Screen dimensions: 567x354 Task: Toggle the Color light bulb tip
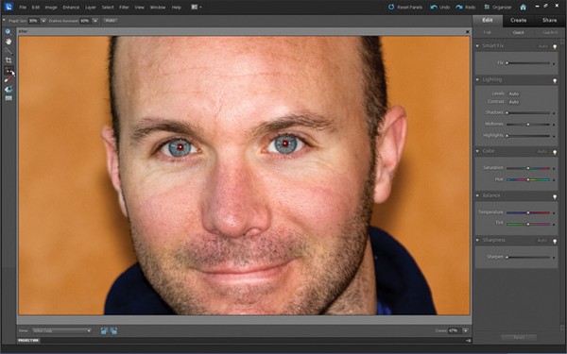[x=555, y=152]
